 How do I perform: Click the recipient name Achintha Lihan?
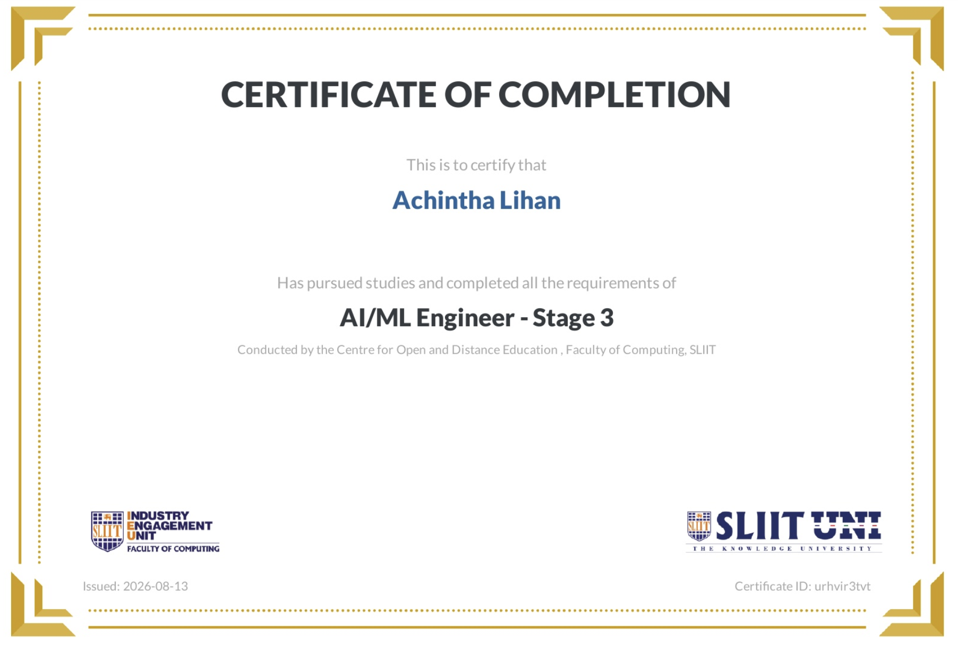click(x=476, y=200)
